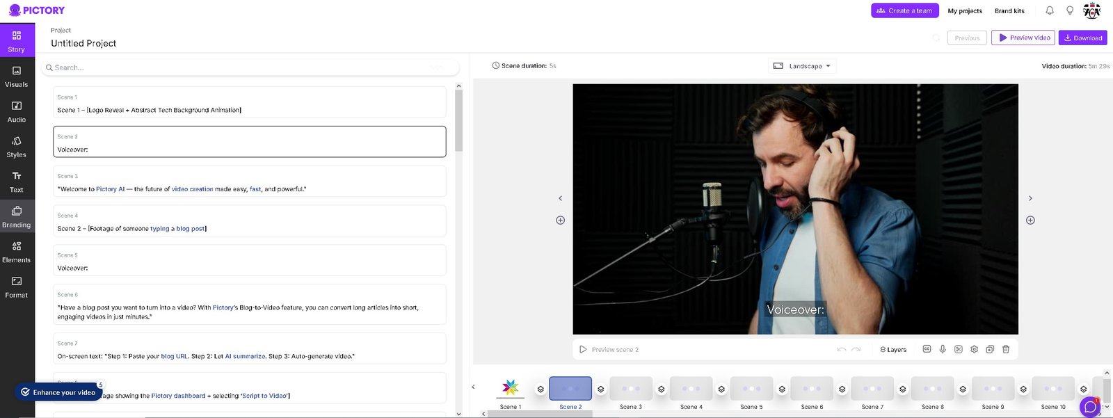Click the icon right of the microphone
This screenshot has width=1113, height=418.
959,349
